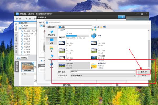Select the 向下移动 effect option
The image size is (158, 105).
(x=26, y=44)
